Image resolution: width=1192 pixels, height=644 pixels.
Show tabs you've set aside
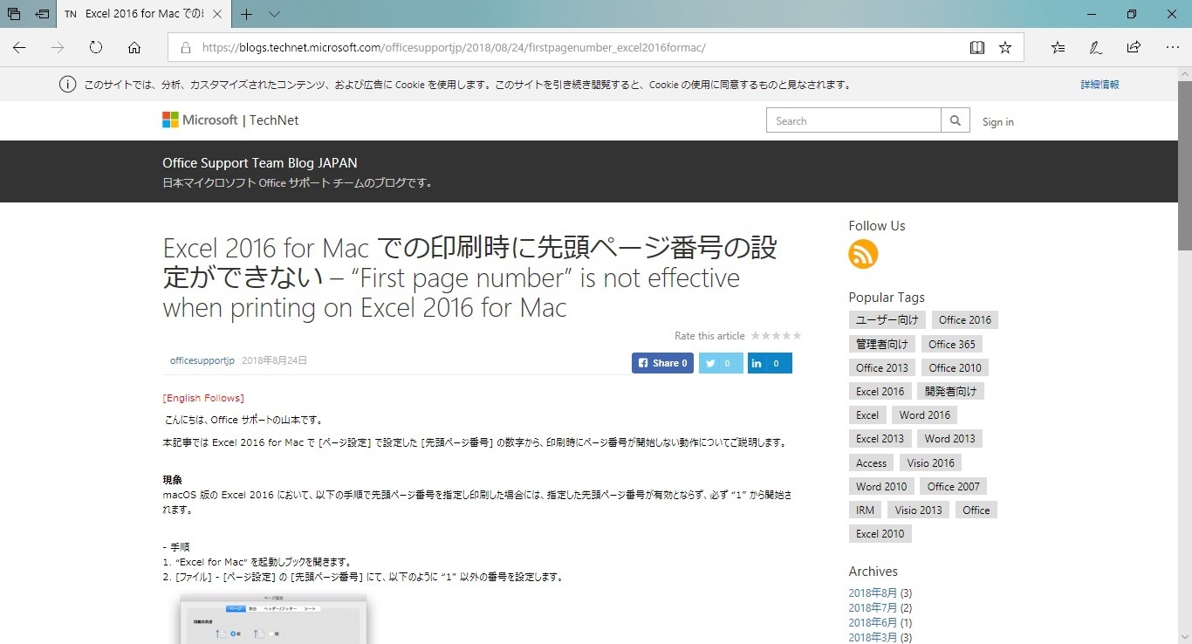pyautogui.click(x=14, y=14)
